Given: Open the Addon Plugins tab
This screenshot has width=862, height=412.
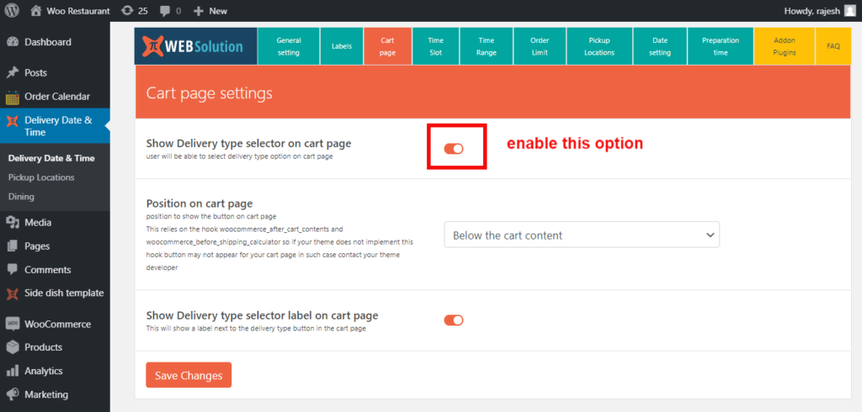Looking at the screenshot, I should [784, 46].
